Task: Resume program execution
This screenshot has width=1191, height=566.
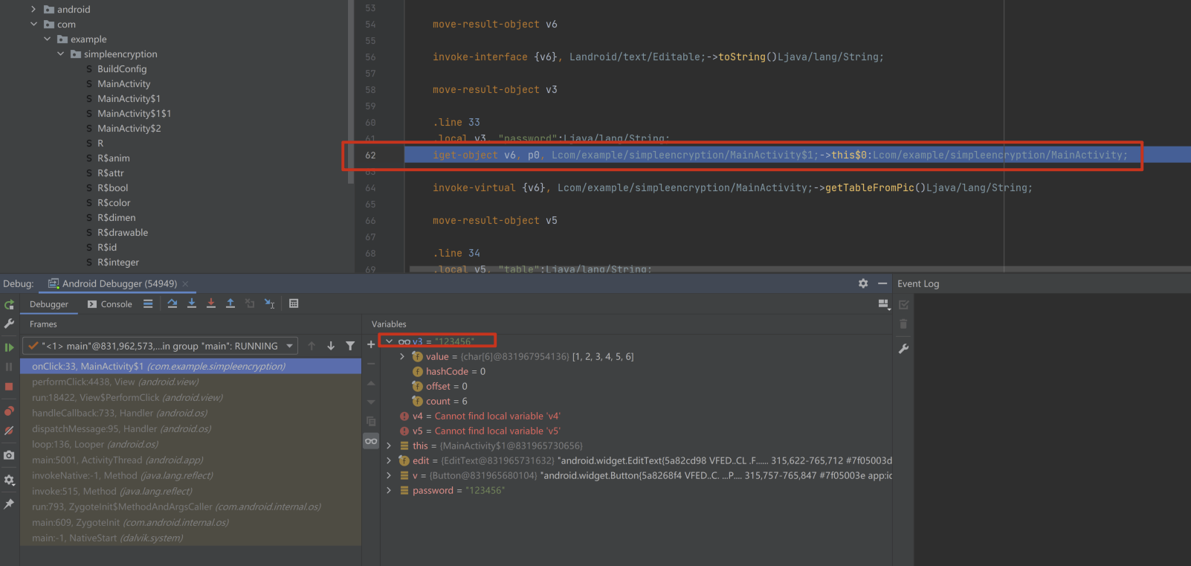Action: click(9, 347)
